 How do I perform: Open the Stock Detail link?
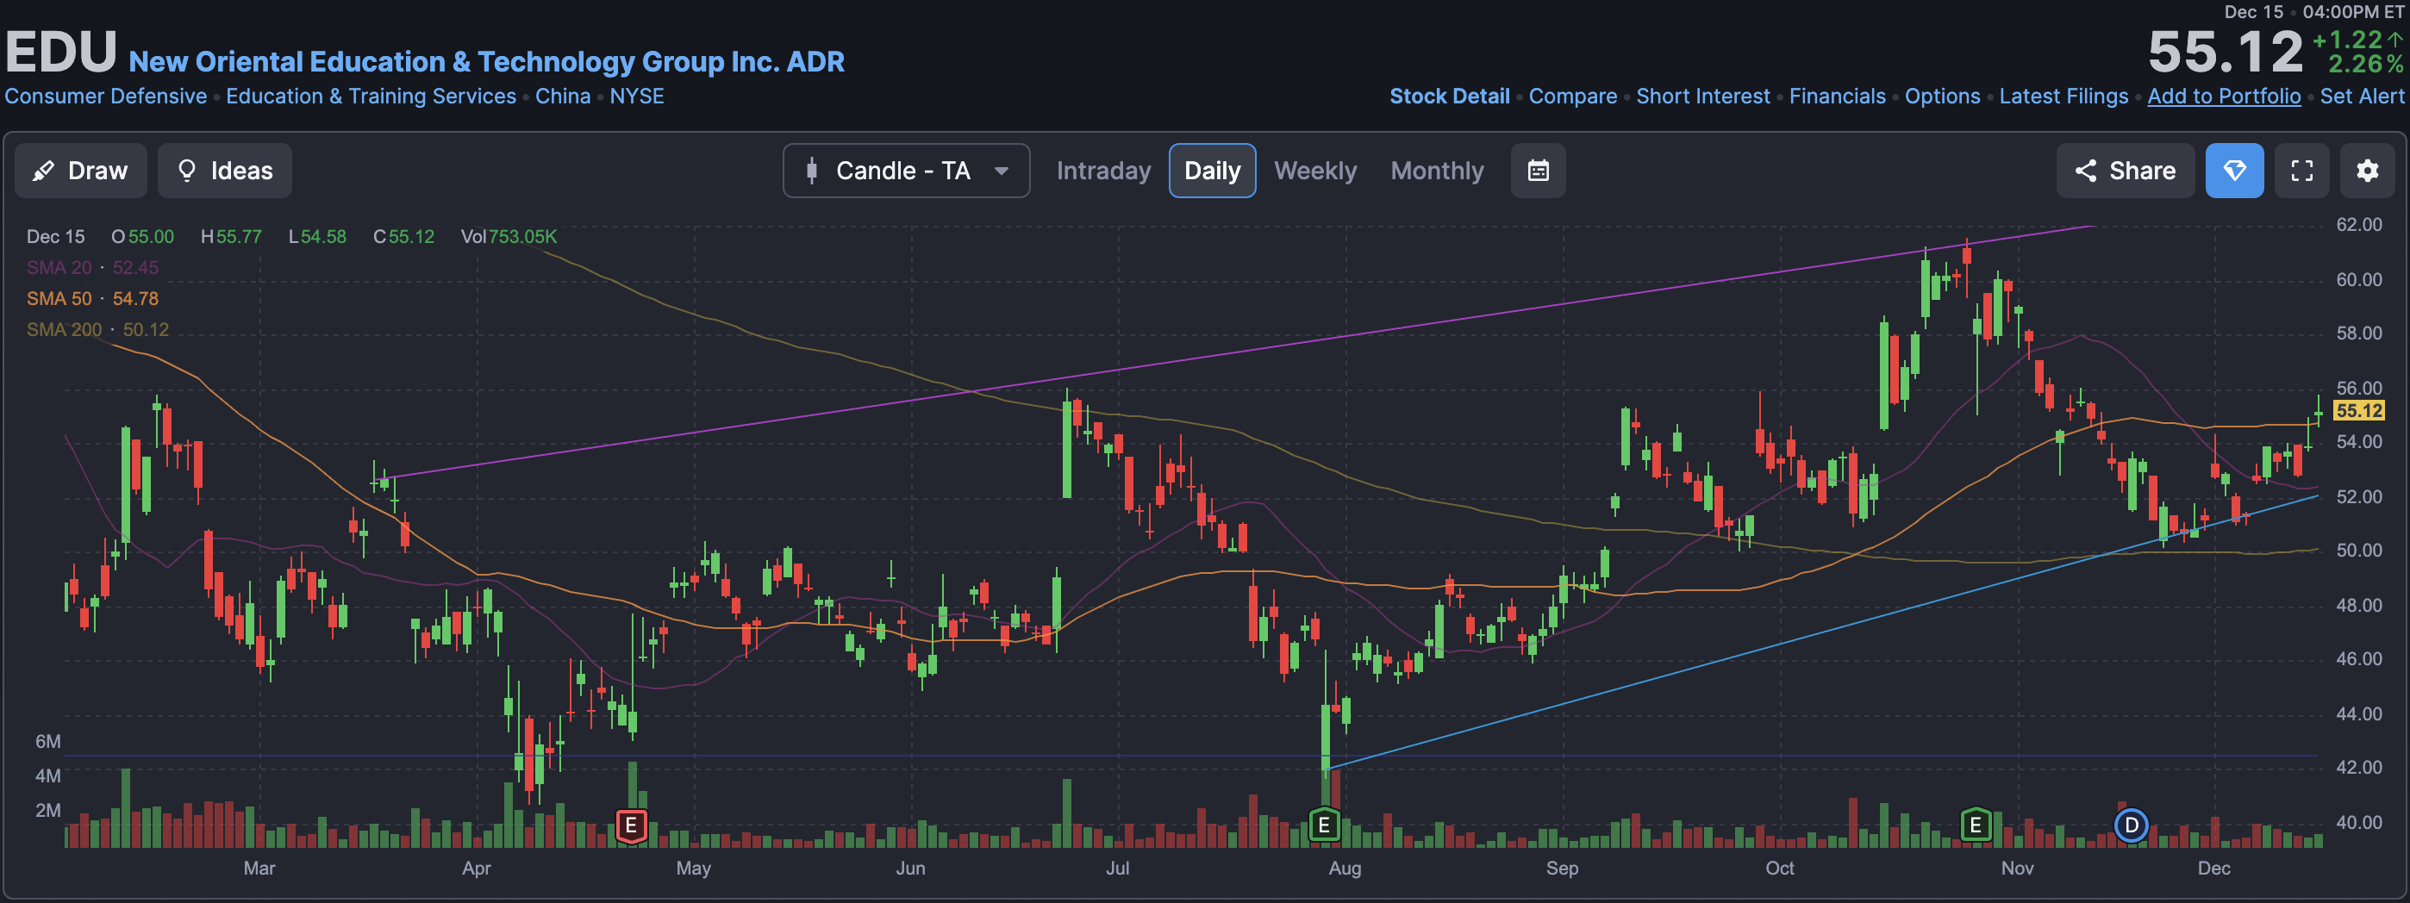[1449, 97]
